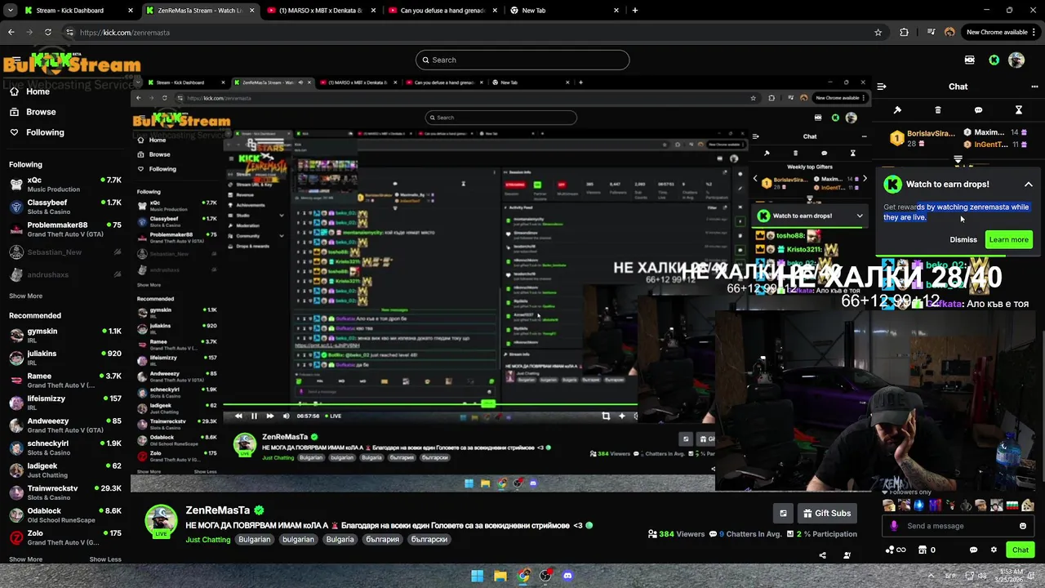The width and height of the screenshot is (1045, 588).
Task: Click the share icon below stream stats
Action: (822, 555)
